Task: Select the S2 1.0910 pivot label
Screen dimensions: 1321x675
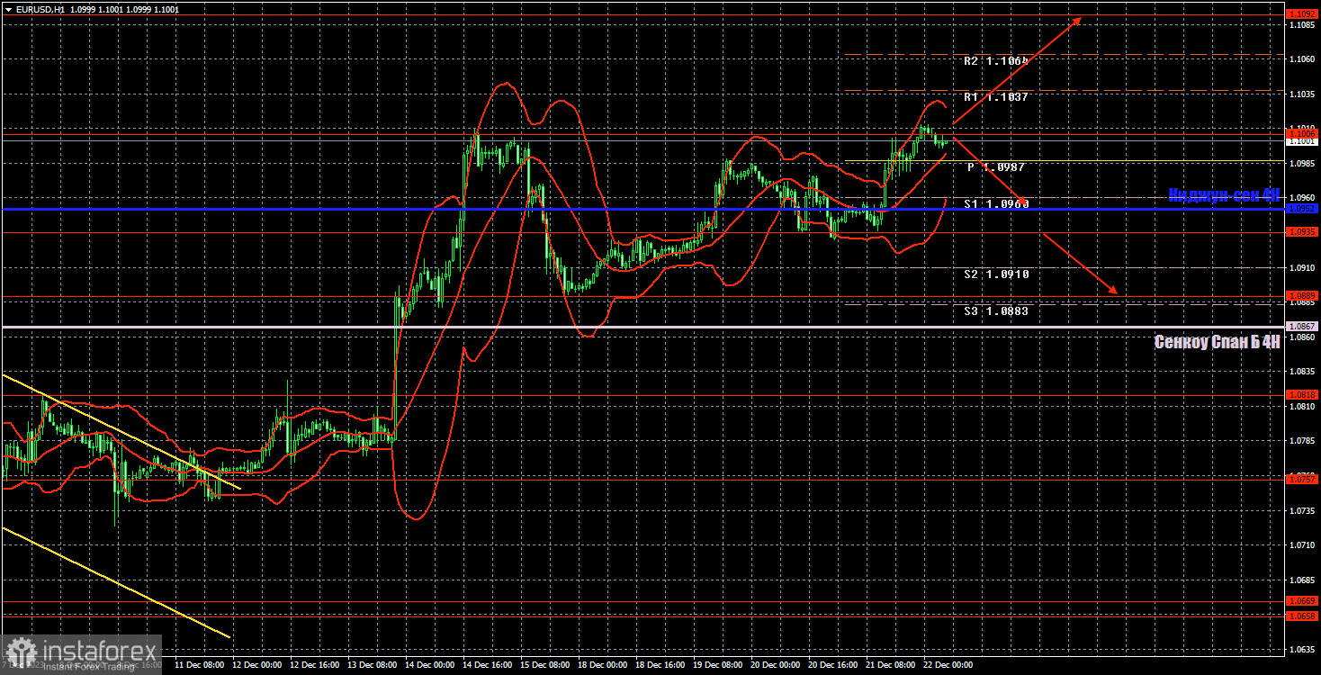Action: click(x=995, y=274)
